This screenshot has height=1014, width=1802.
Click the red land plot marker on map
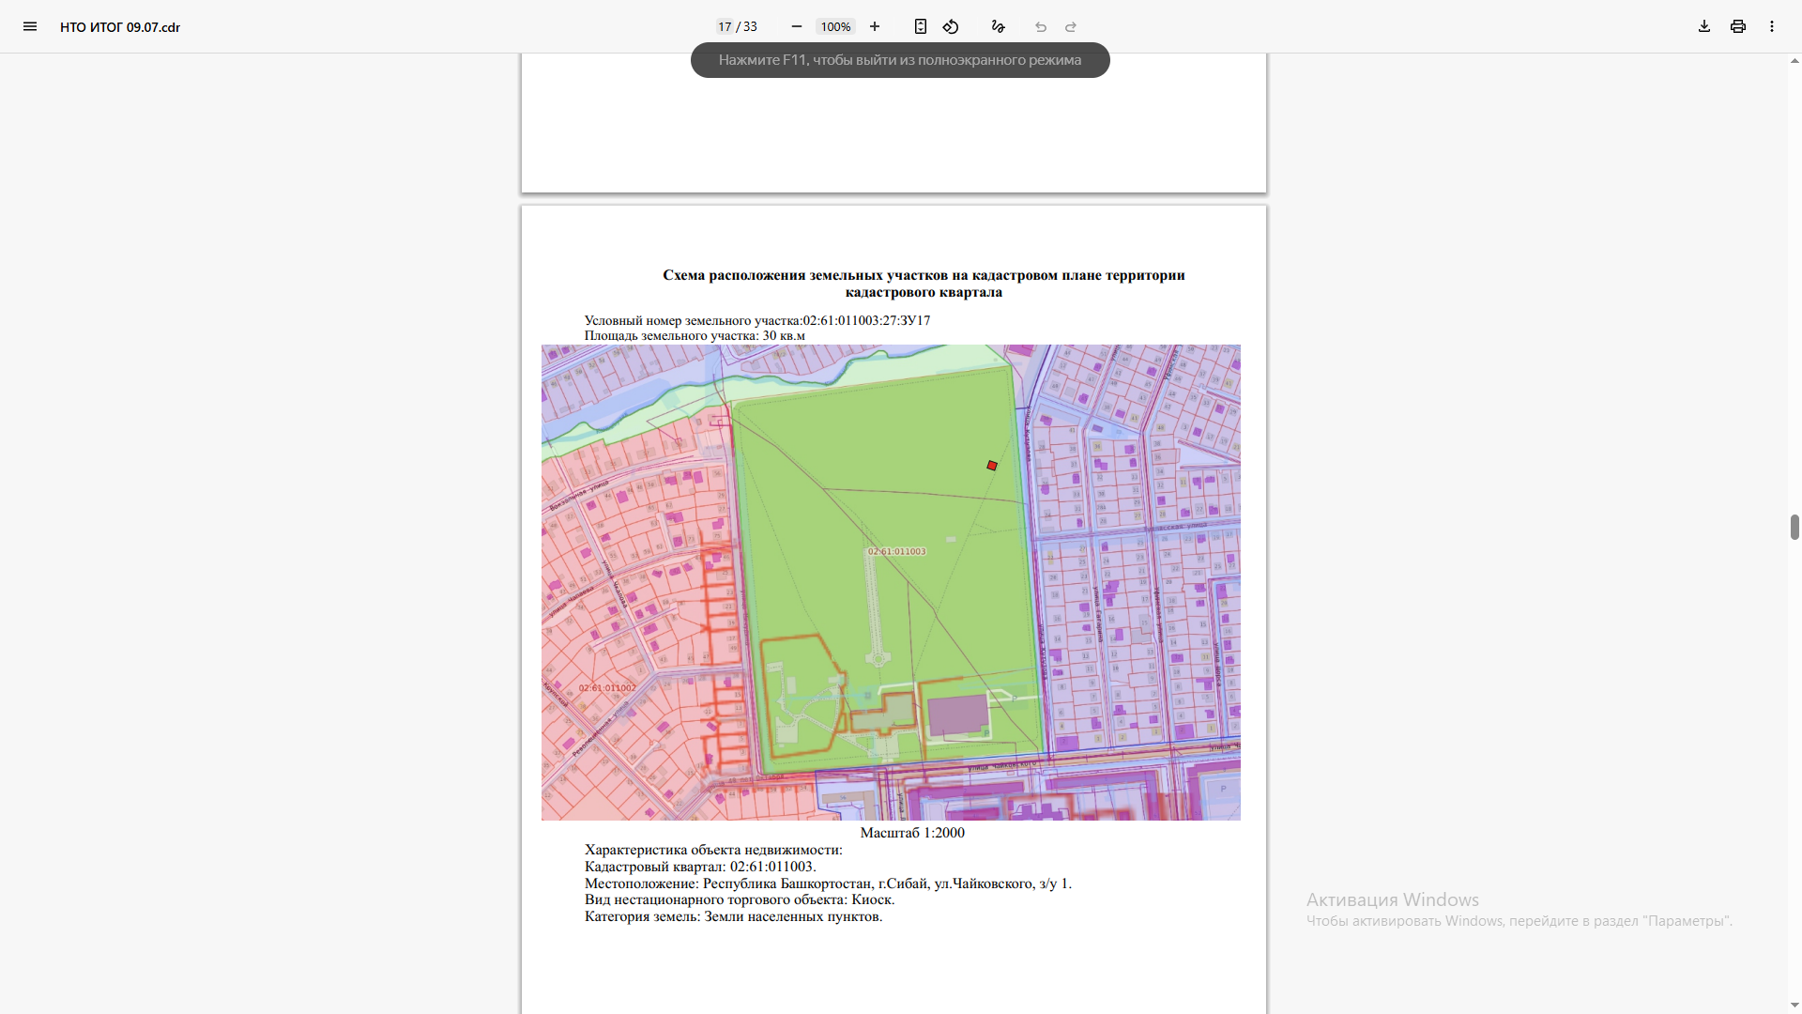[x=992, y=466]
